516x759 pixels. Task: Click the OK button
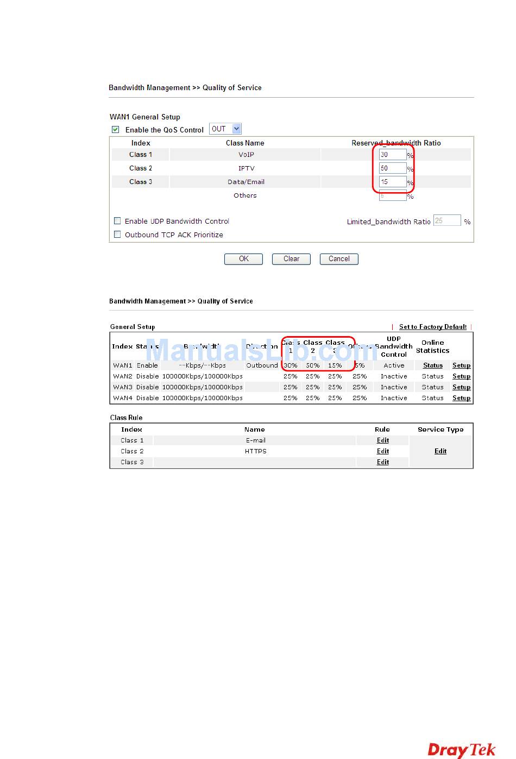[x=244, y=259]
